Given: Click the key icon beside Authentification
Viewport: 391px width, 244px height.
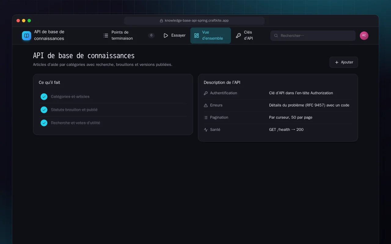Looking at the screenshot, I should click(206, 93).
